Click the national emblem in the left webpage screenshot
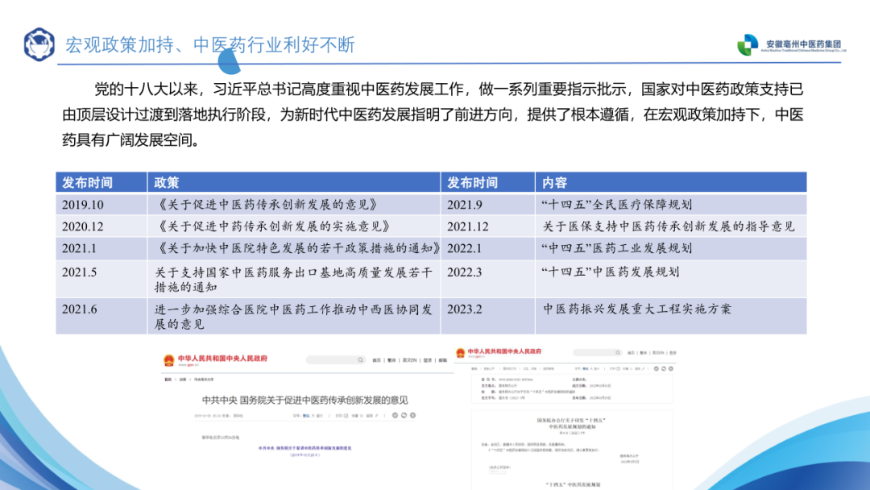Viewport: 870px width, 490px height. [x=169, y=359]
